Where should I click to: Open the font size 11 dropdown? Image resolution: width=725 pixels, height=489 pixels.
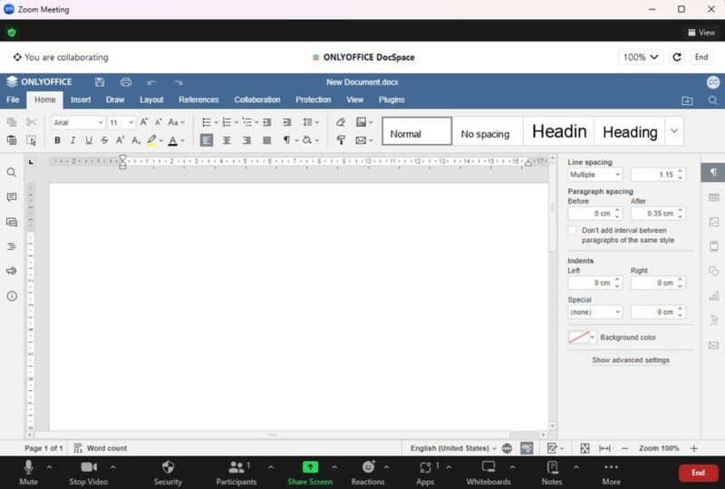point(121,122)
